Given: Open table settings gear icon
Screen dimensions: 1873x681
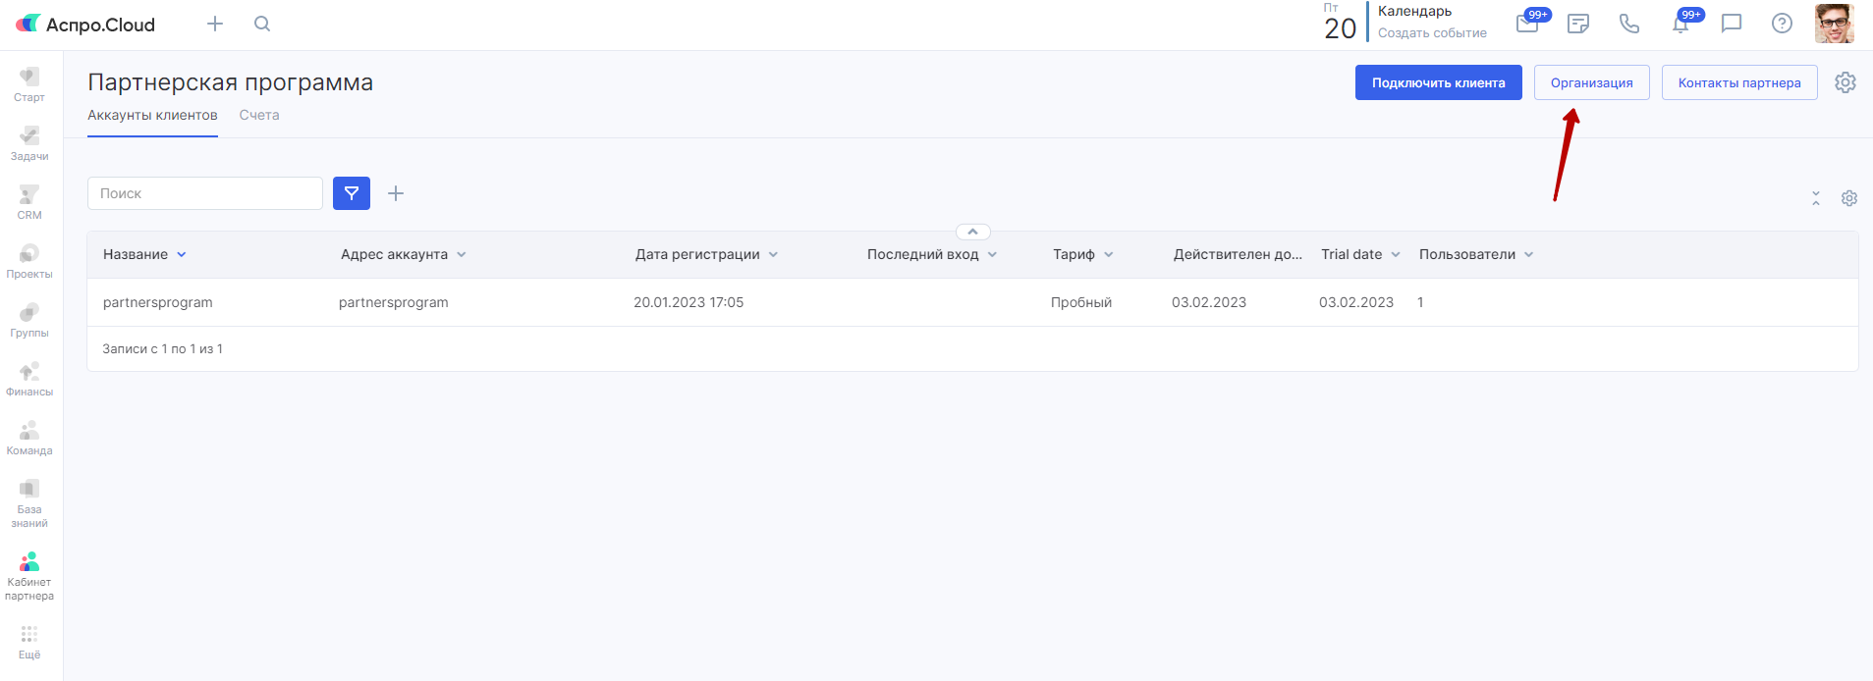Looking at the screenshot, I should [x=1849, y=198].
